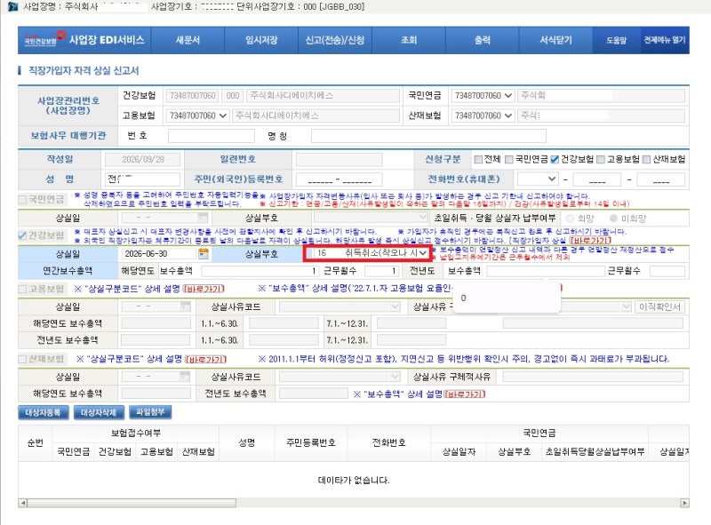Click the horizontal scrollbar thumb

pyautogui.click(x=132, y=503)
